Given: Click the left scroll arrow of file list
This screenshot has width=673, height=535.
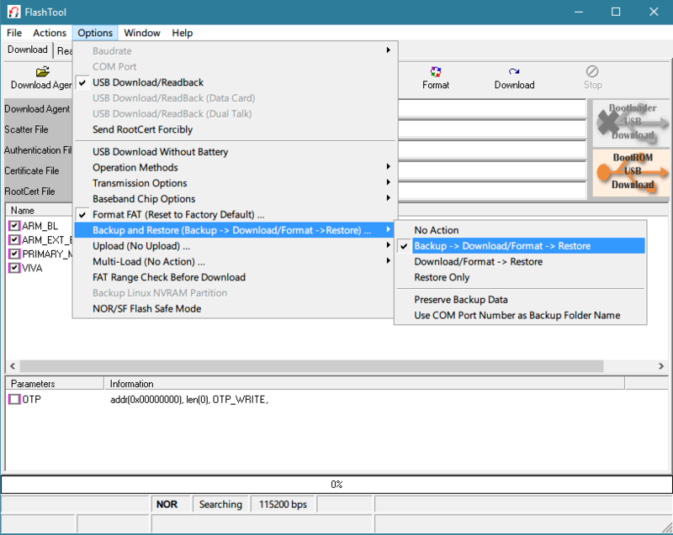Looking at the screenshot, I should (13, 366).
